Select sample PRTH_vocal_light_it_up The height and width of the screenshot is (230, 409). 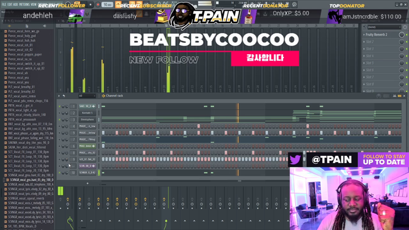tap(22, 110)
